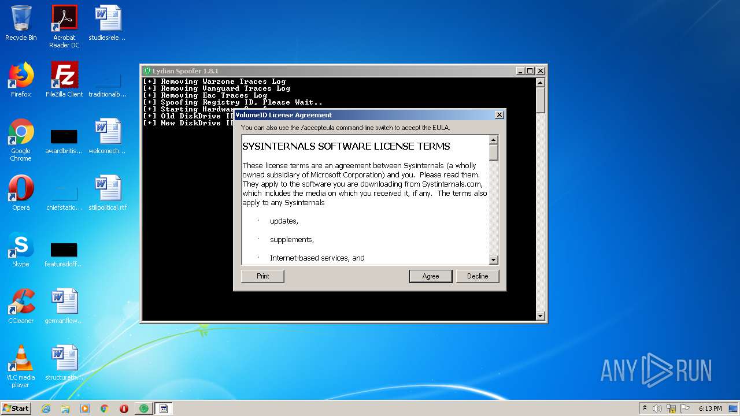Viewport: 740px width, 416px height.
Task: Click Lydian Spoofer scrollbar down arrow
Action: (x=541, y=315)
